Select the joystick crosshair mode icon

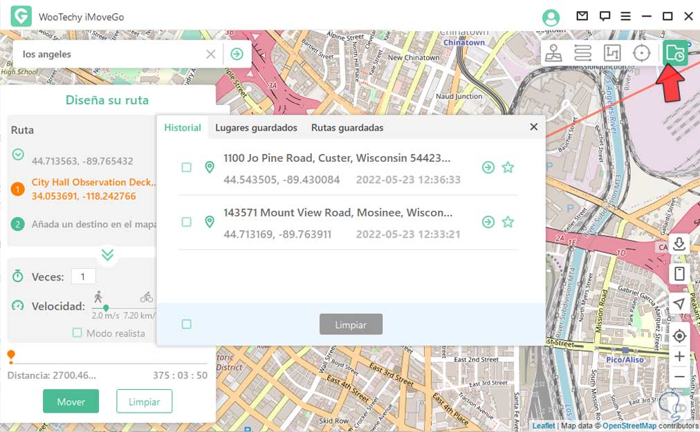tap(641, 53)
